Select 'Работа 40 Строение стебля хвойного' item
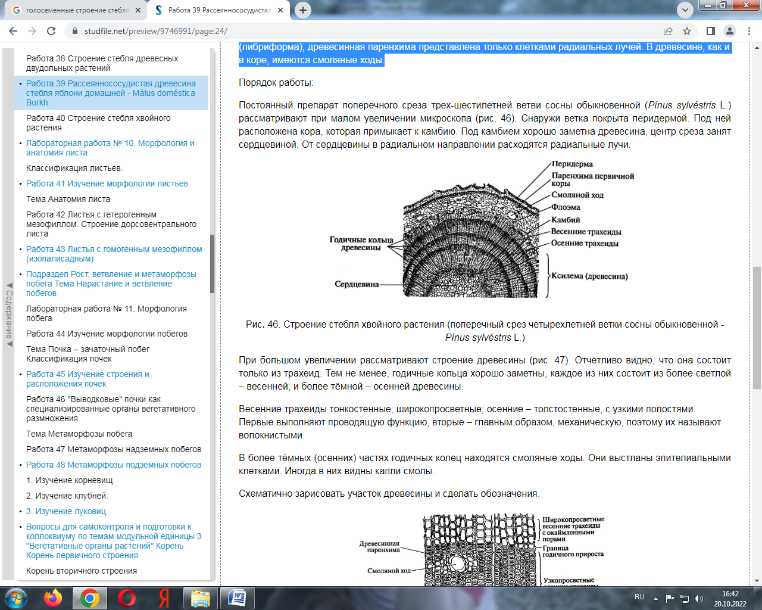762x610 pixels. click(x=98, y=123)
